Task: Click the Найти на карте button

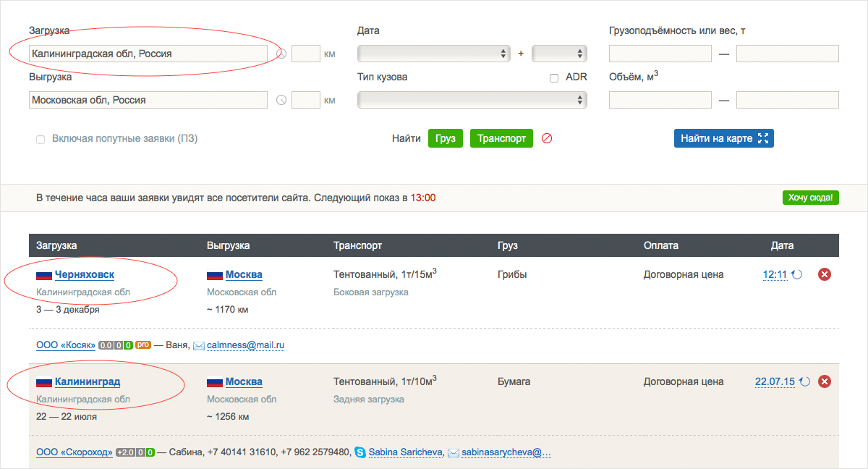Action: pyautogui.click(x=723, y=138)
